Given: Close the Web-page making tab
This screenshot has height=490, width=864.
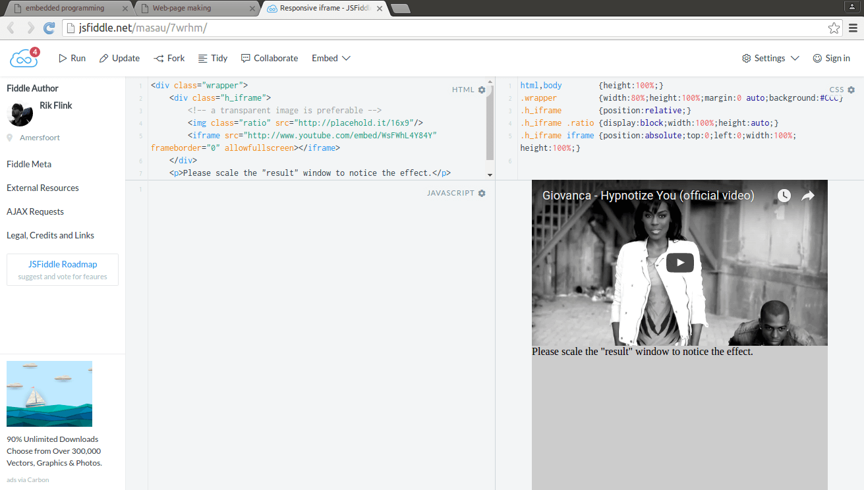Looking at the screenshot, I should (253, 9).
